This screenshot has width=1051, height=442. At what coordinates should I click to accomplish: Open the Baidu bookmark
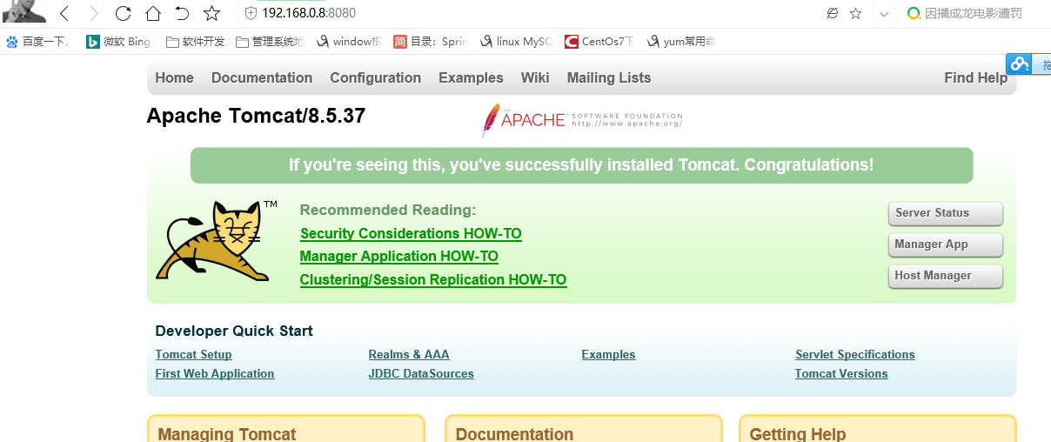37,41
